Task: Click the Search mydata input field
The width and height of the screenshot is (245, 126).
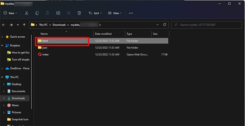Action: pyautogui.click(x=206, y=25)
